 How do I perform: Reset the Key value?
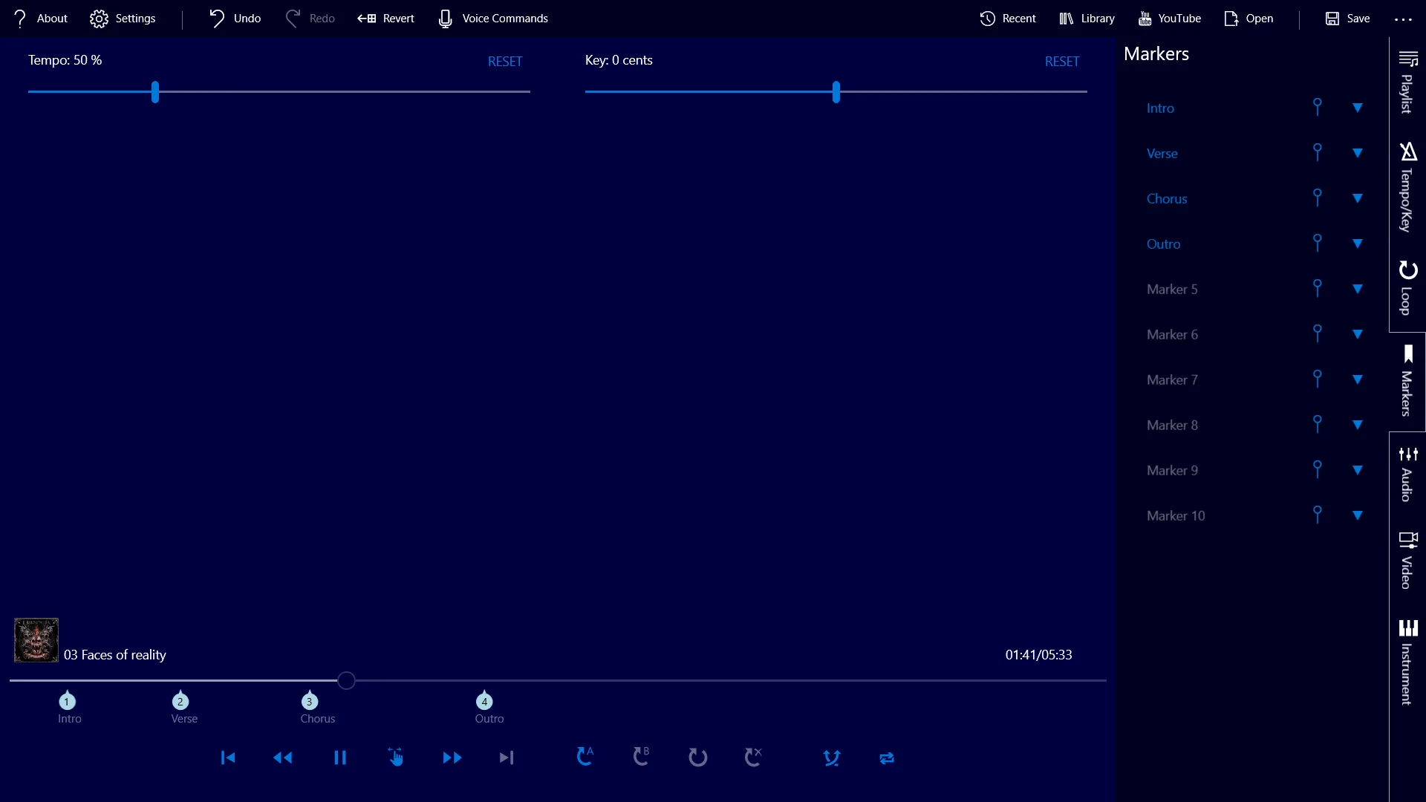click(x=1062, y=62)
